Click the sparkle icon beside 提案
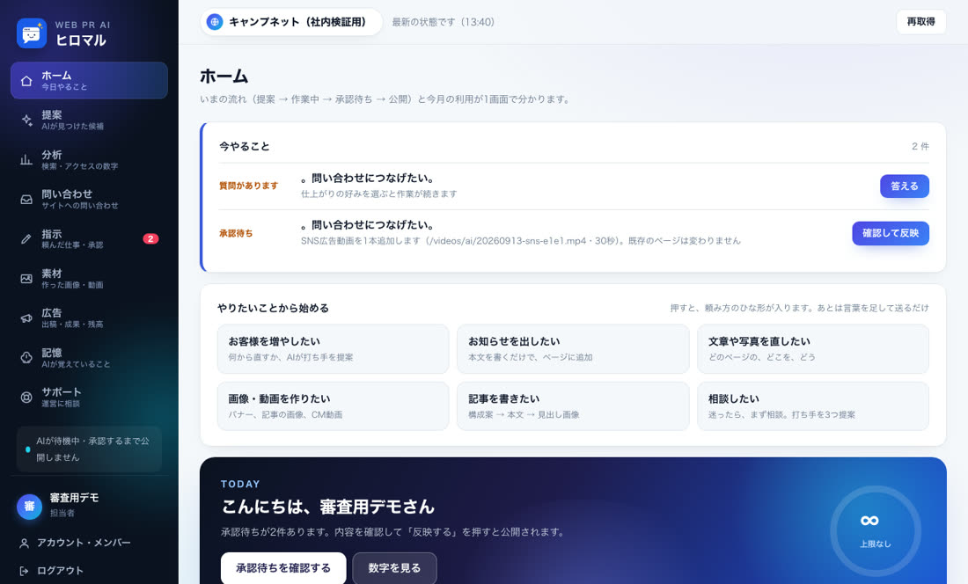This screenshot has width=968, height=584. (x=26, y=120)
